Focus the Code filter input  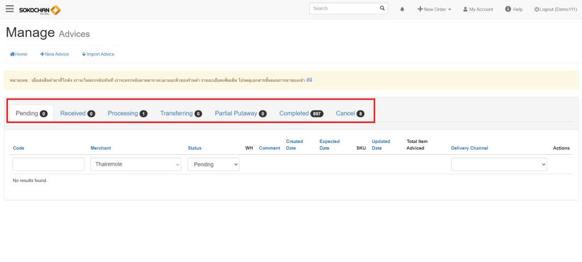point(48,164)
